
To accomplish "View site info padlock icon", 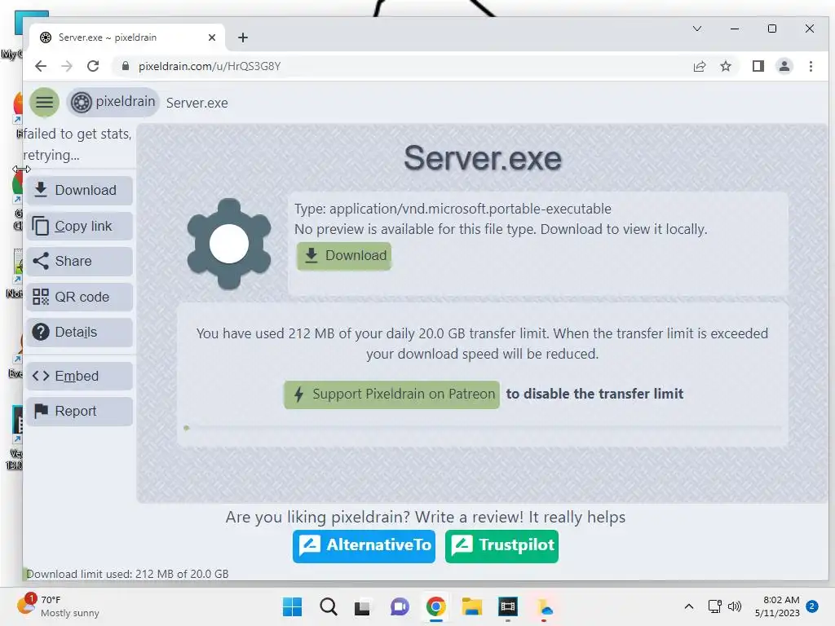I will coord(126,66).
